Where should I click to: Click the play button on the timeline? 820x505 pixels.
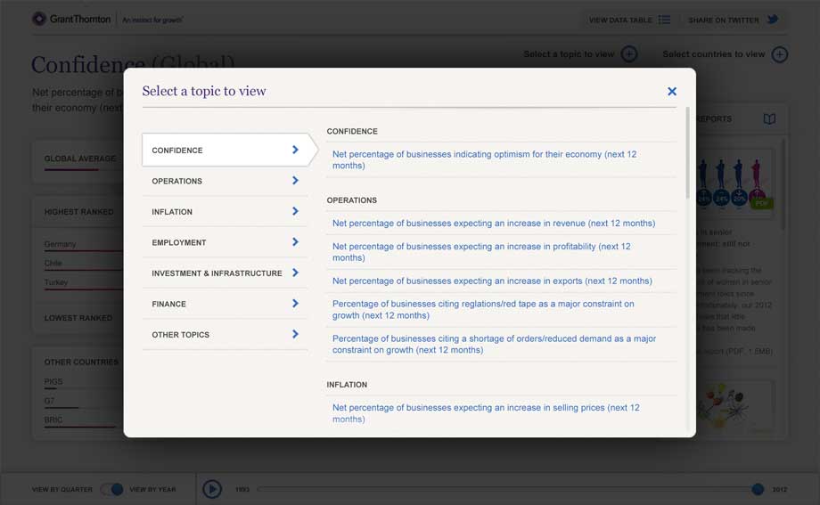point(211,489)
